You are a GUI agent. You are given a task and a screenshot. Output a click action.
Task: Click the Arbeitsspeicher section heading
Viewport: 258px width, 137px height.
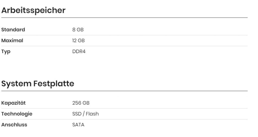coord(33,11)
